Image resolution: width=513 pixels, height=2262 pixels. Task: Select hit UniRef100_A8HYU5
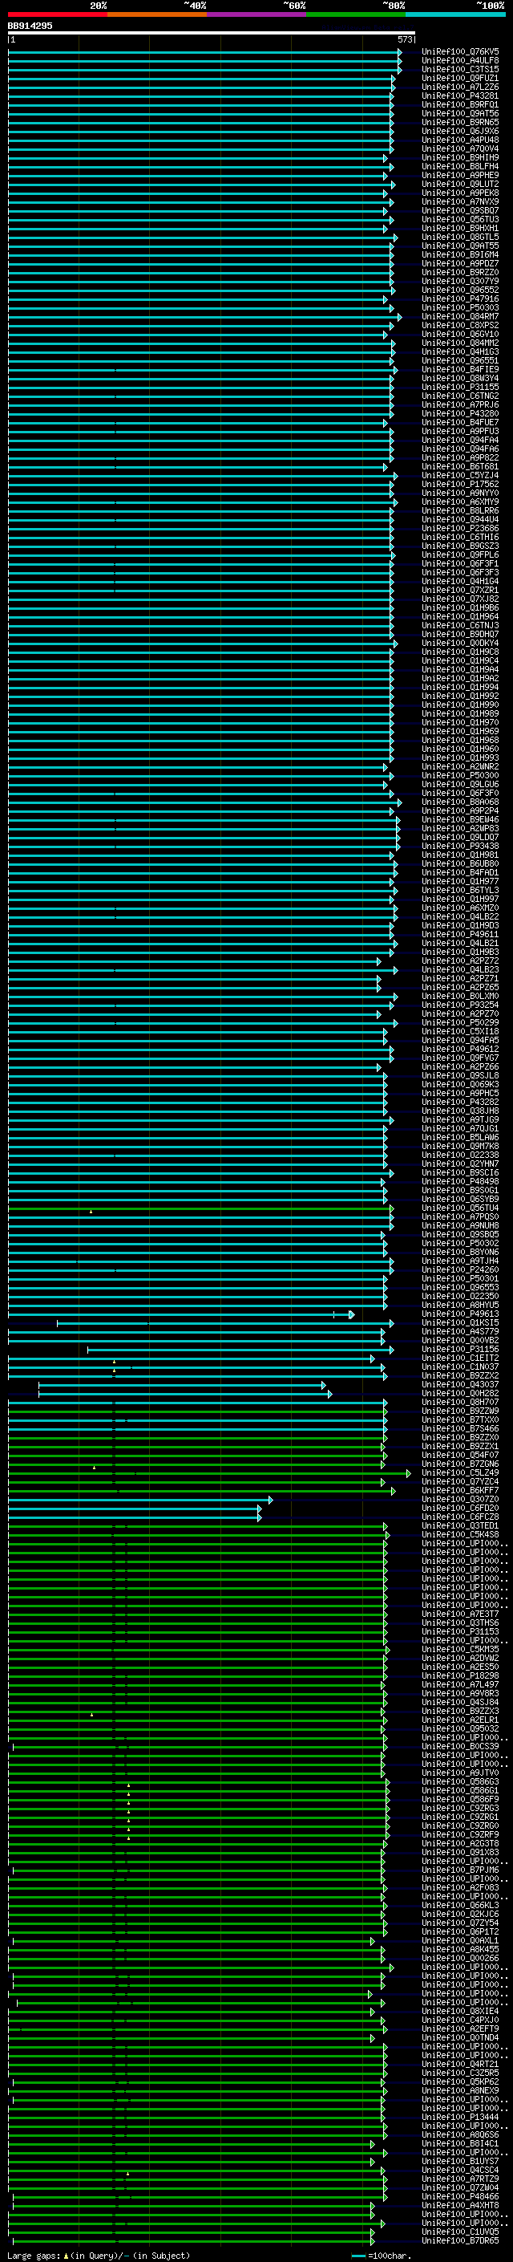click(x=460, y=1305)
